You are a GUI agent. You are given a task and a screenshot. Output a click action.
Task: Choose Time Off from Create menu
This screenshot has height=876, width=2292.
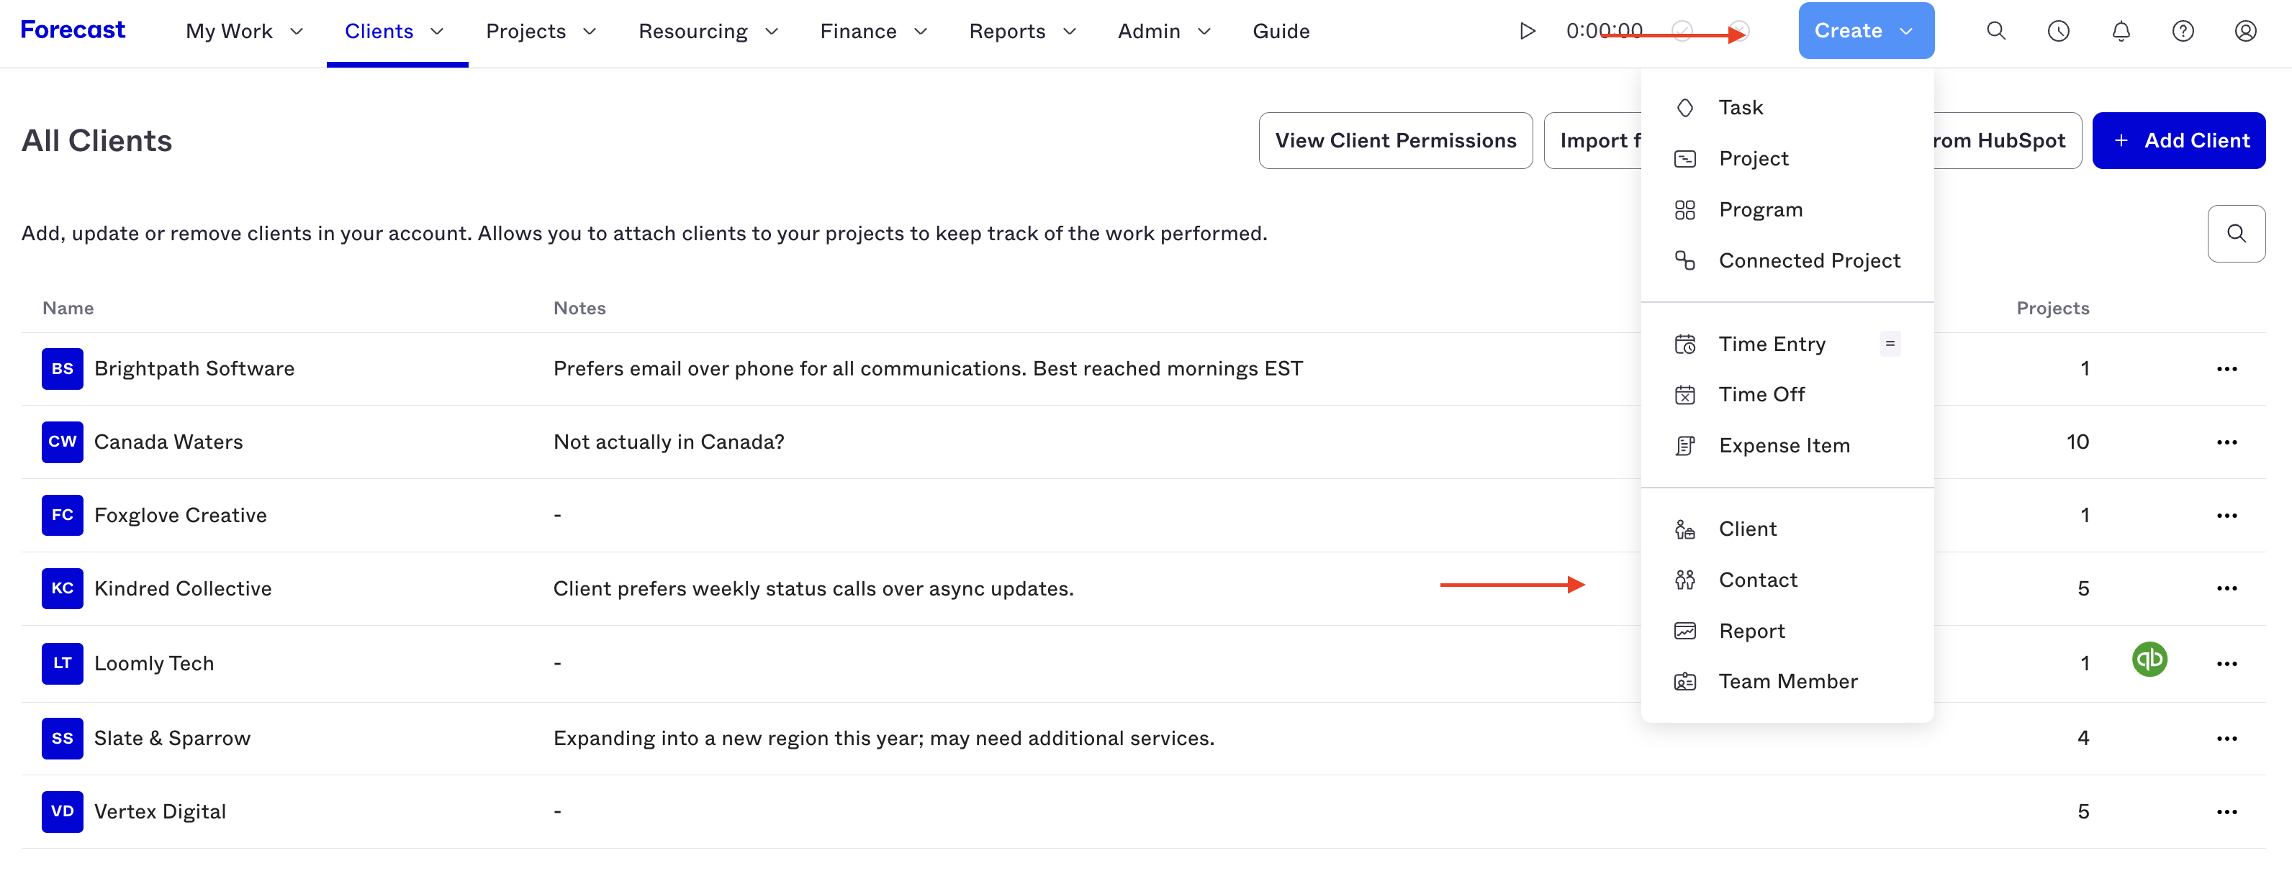[x=1787, y=394]
